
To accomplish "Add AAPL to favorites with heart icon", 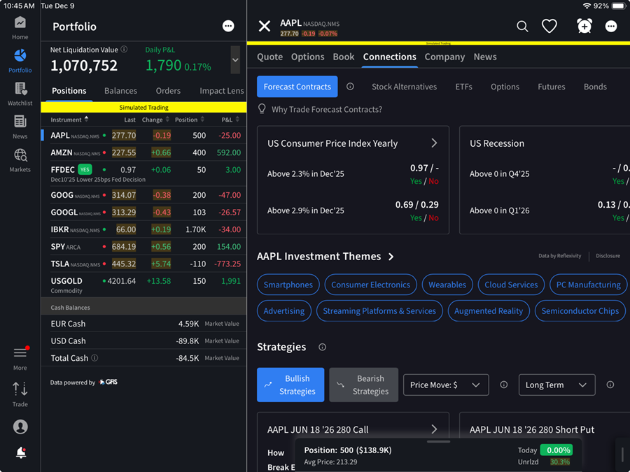I will 549,27.
